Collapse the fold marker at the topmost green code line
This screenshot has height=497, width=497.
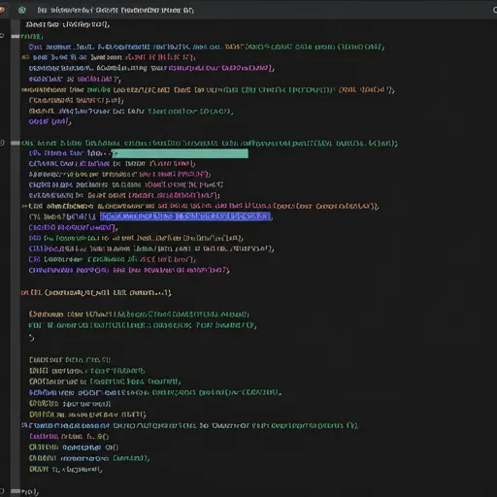point(16,36)
